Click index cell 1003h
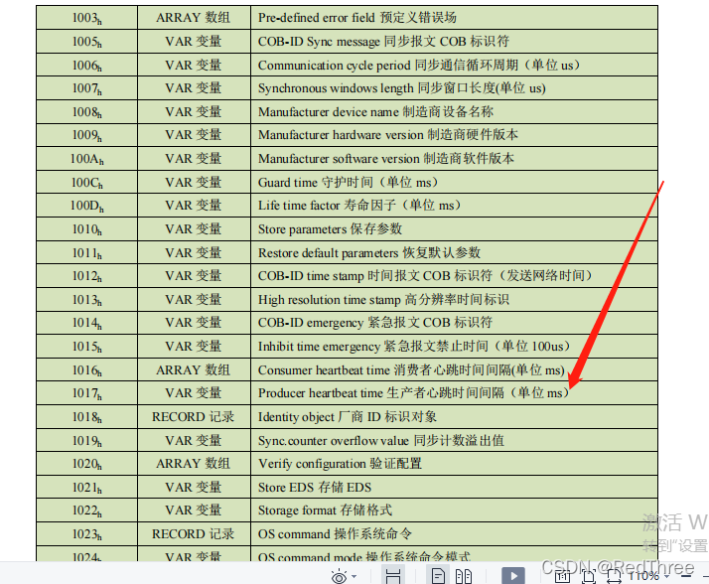The width and height of the screenshot is (709, 584). click(x=86, y=18)
